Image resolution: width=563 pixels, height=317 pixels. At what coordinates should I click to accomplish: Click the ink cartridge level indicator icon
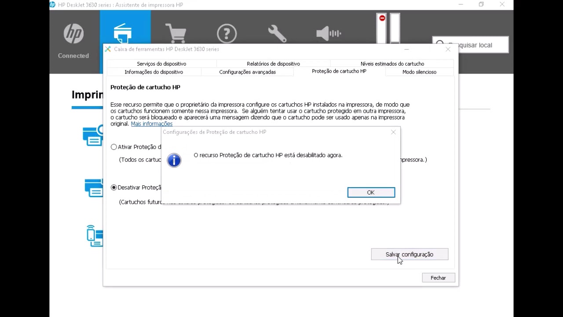coord(388,28)
